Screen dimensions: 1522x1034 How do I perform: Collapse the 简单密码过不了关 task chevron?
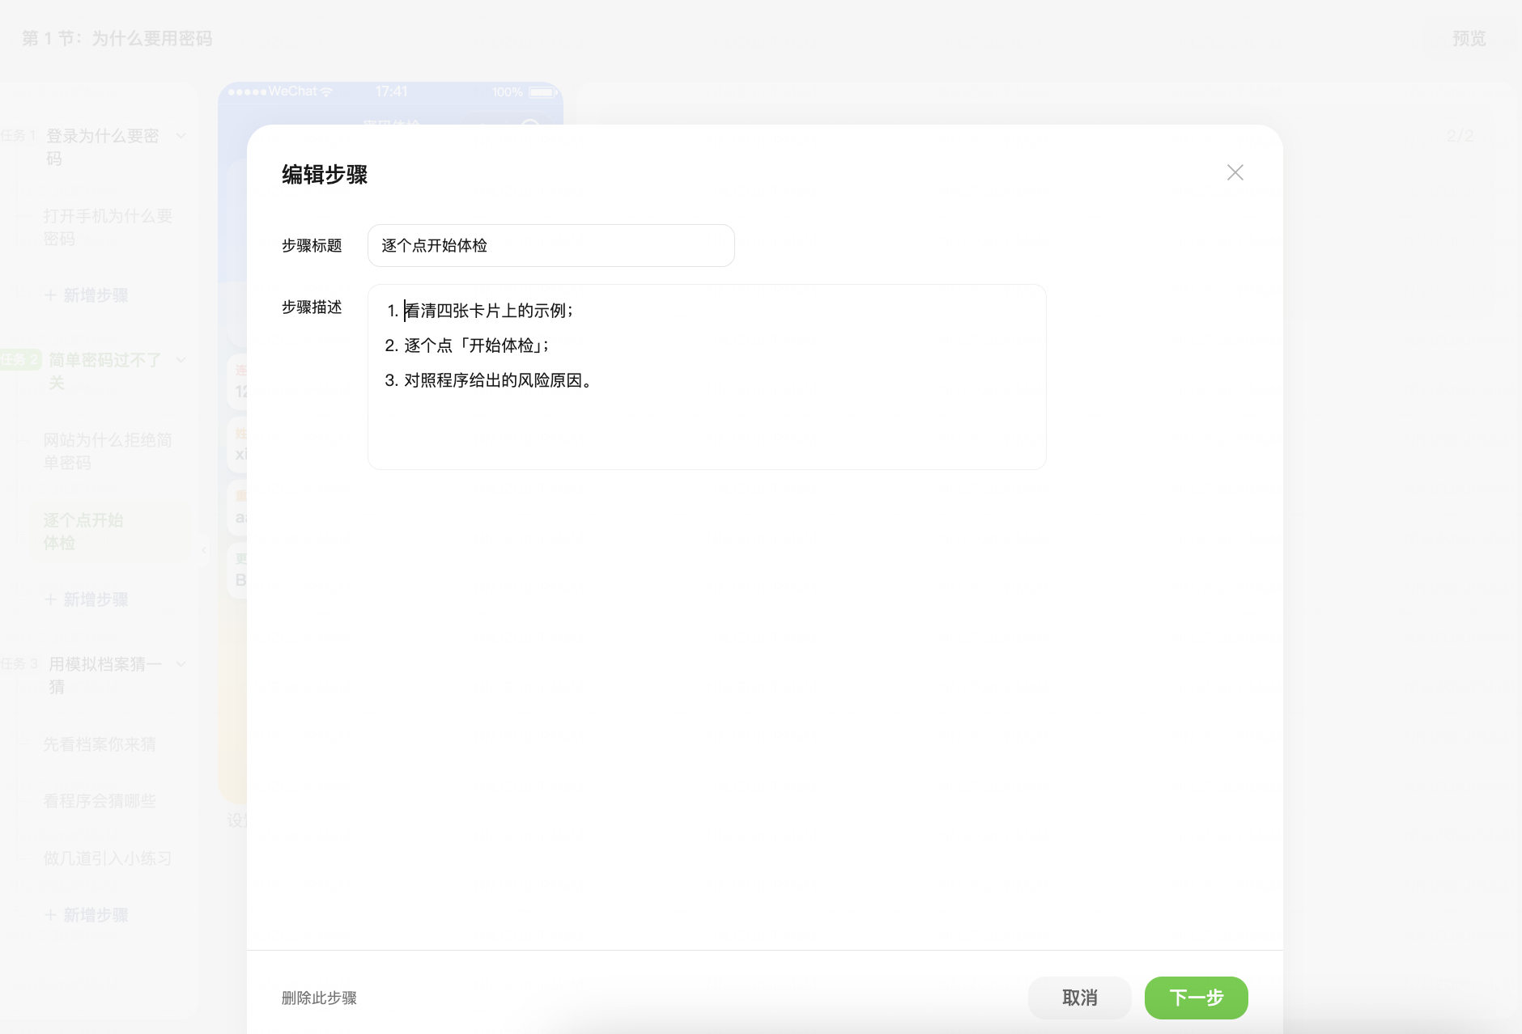pos(181,360)
